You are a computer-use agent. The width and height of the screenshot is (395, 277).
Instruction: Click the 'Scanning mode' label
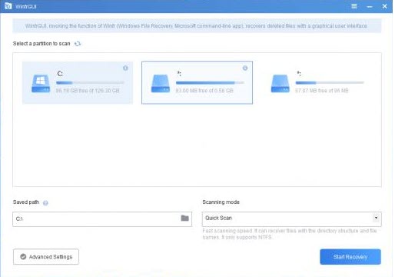(x=221, y=202)
